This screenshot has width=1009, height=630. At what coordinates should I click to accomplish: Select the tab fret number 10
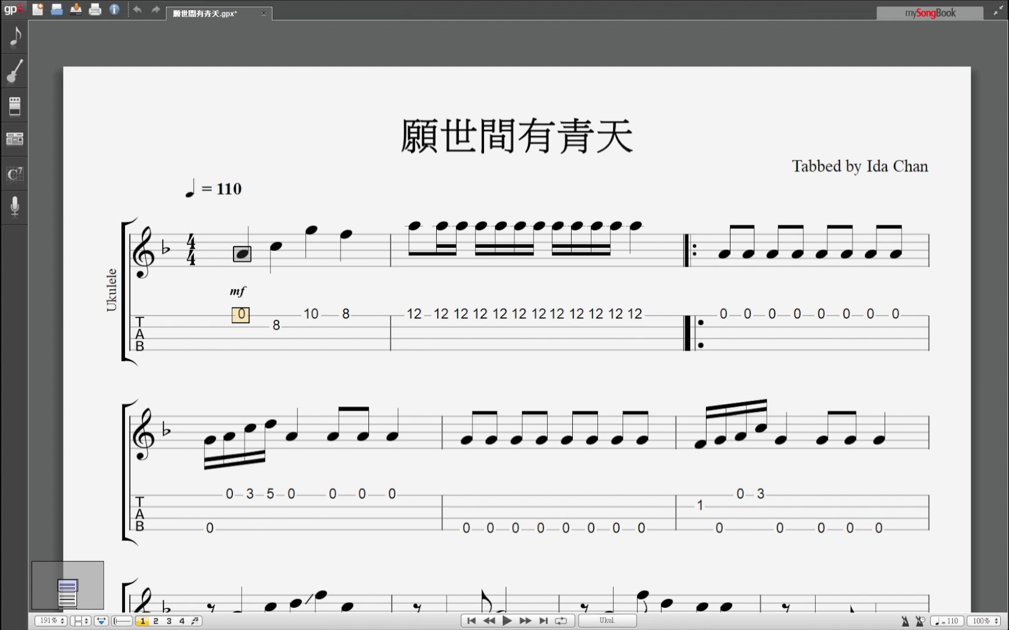(311, 314)
